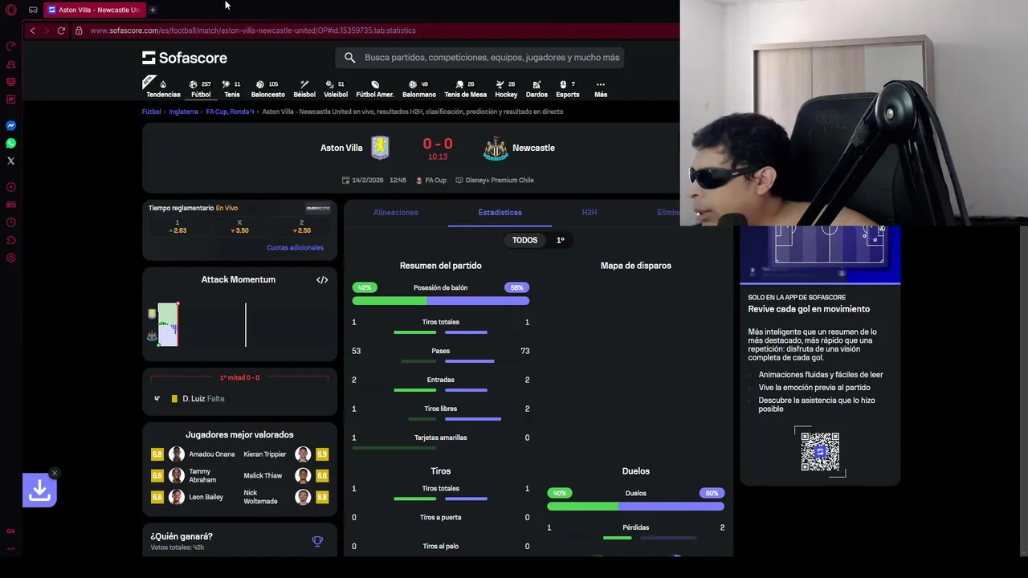Select the 1º half period filter
Screen dimensions: 1028x578
561,240
